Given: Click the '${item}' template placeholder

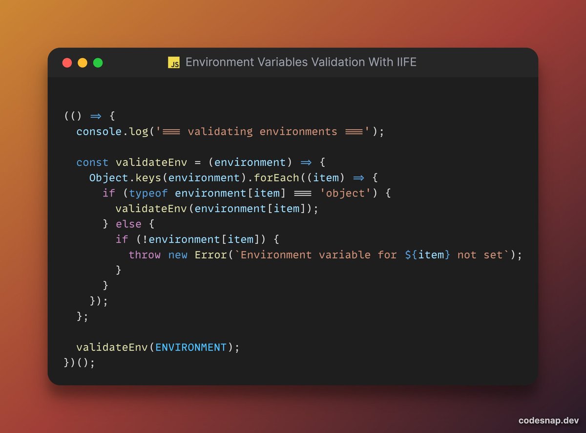Looking at the screenshot, I should (428, 255).
